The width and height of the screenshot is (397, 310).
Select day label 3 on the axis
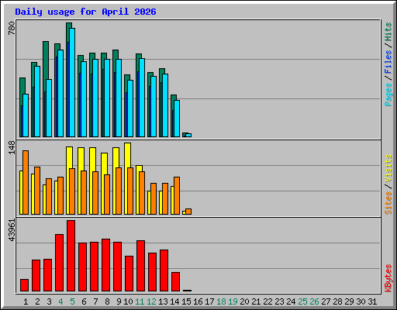click(49, 301)
